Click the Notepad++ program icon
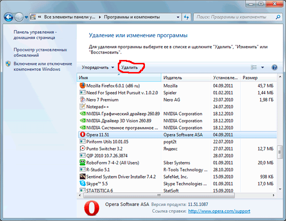 point(82,106)
